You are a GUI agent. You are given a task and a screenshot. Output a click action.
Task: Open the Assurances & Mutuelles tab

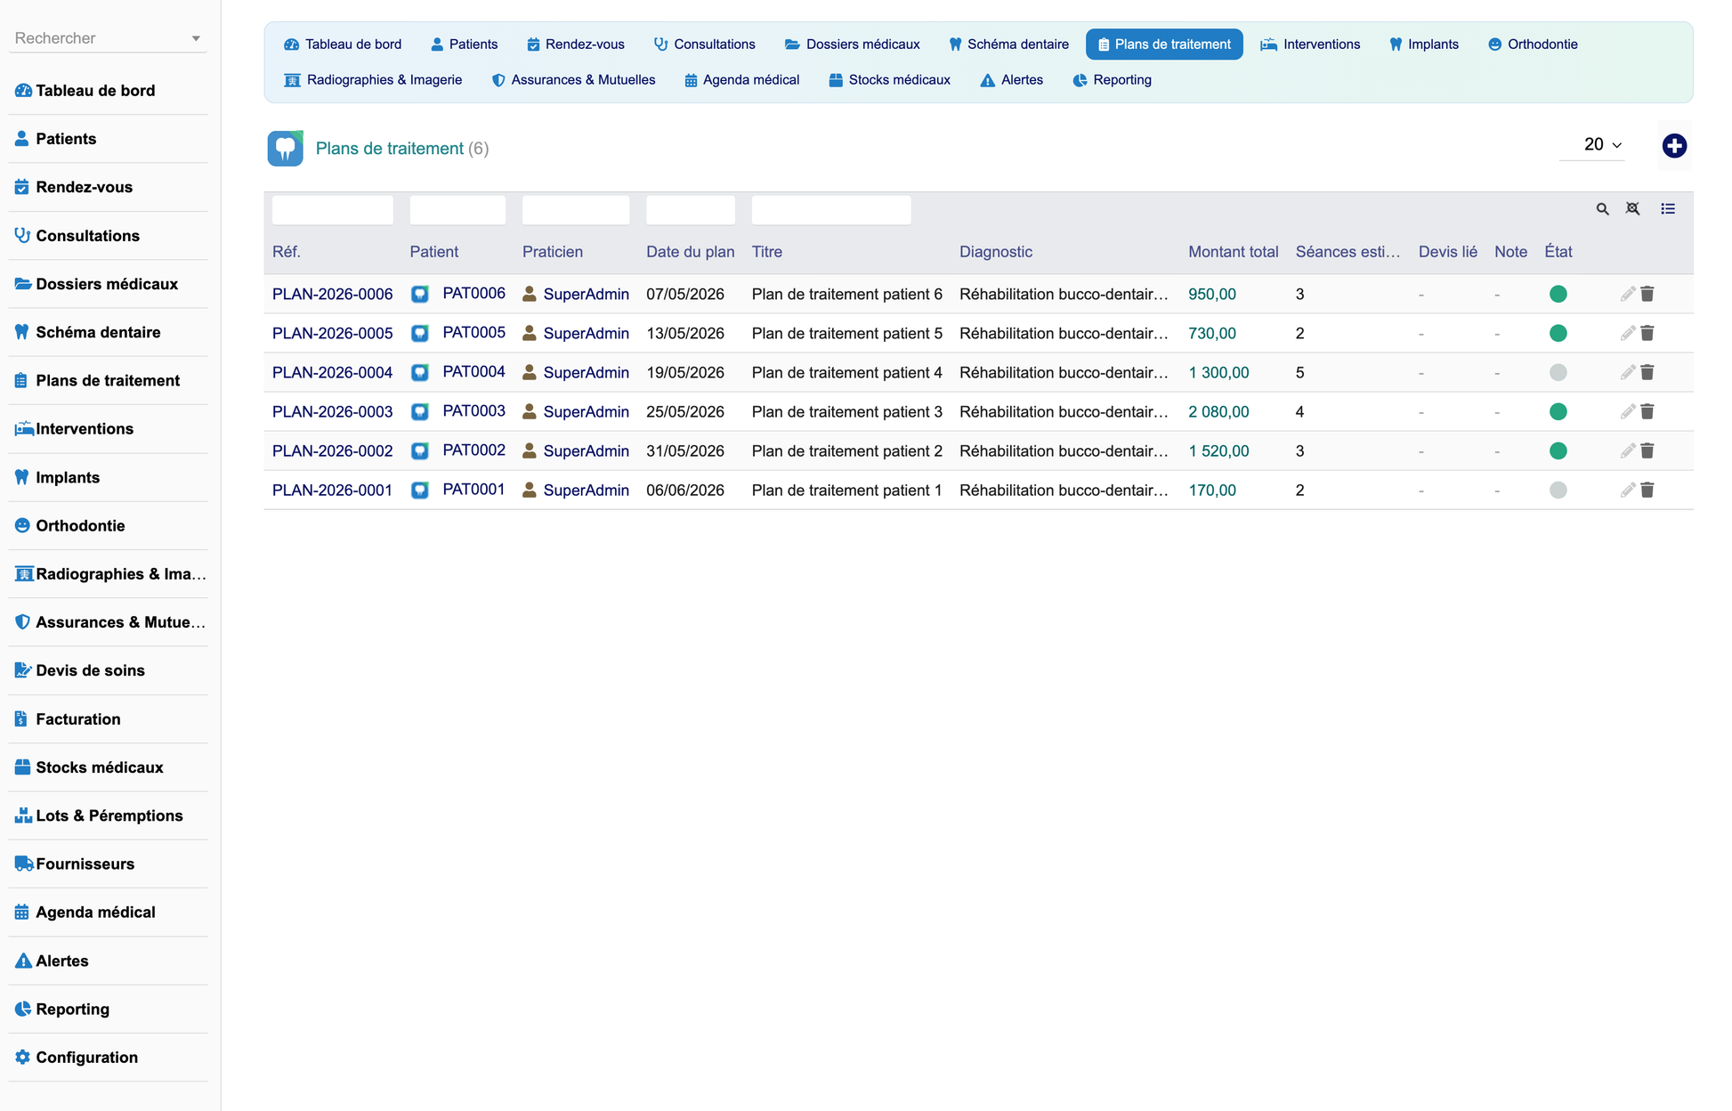[x=573, y=80]
